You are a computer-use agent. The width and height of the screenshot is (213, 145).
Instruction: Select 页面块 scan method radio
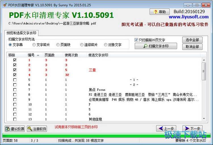click(58, 45)
